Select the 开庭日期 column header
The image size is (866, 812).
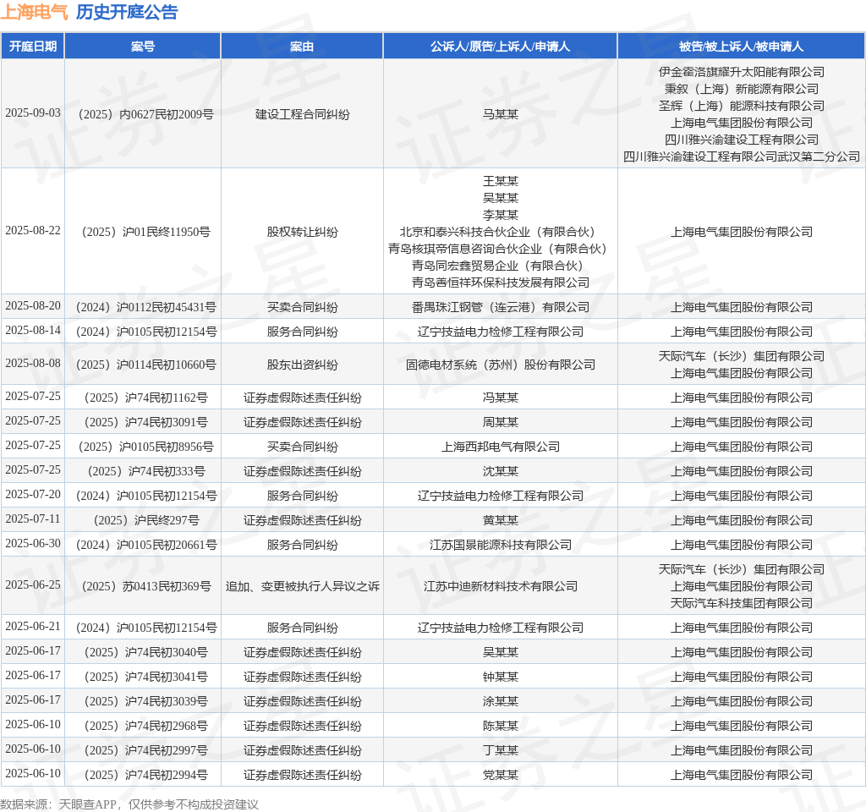point(33,47)
